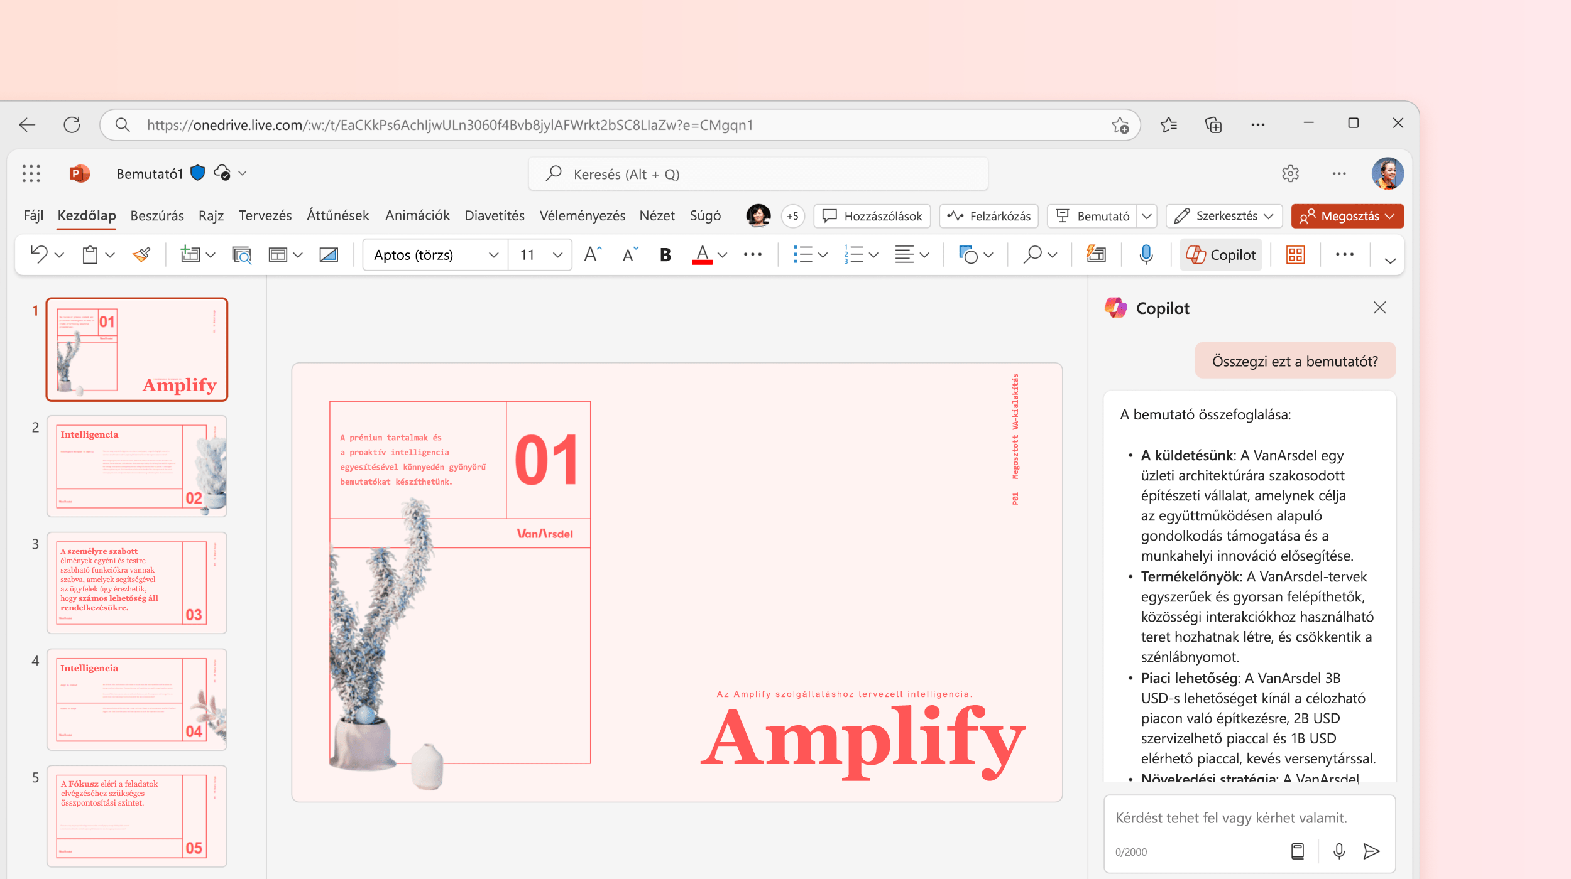The height and width of the screenshot is (879, 1571).
Task: Apply red font color A button
Action: 703,255
